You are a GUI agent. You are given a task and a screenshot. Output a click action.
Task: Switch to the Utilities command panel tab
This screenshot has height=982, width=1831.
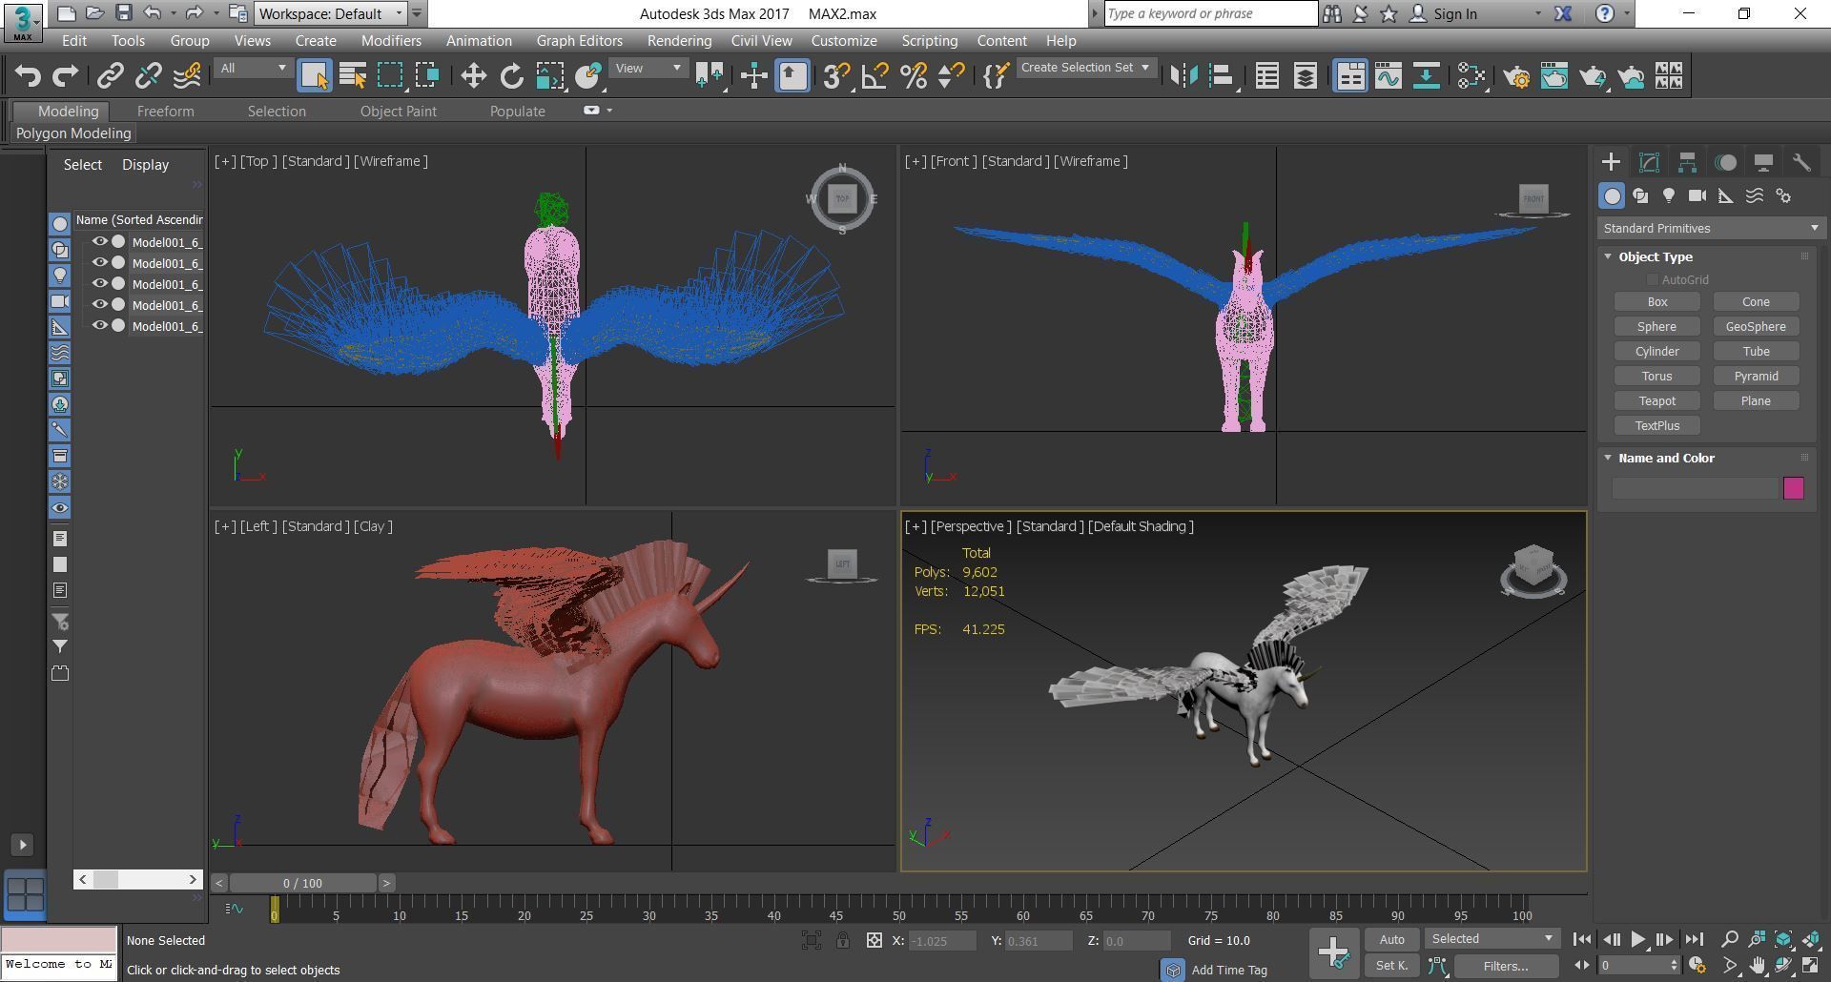click(1801, 162)
